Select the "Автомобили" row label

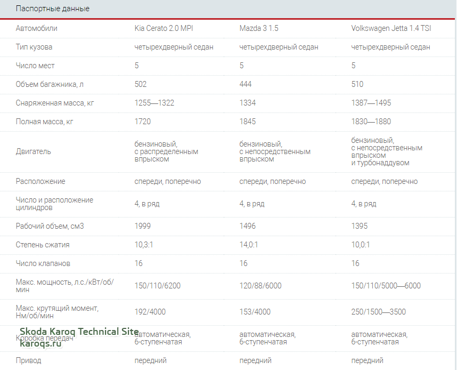point(36,28)
